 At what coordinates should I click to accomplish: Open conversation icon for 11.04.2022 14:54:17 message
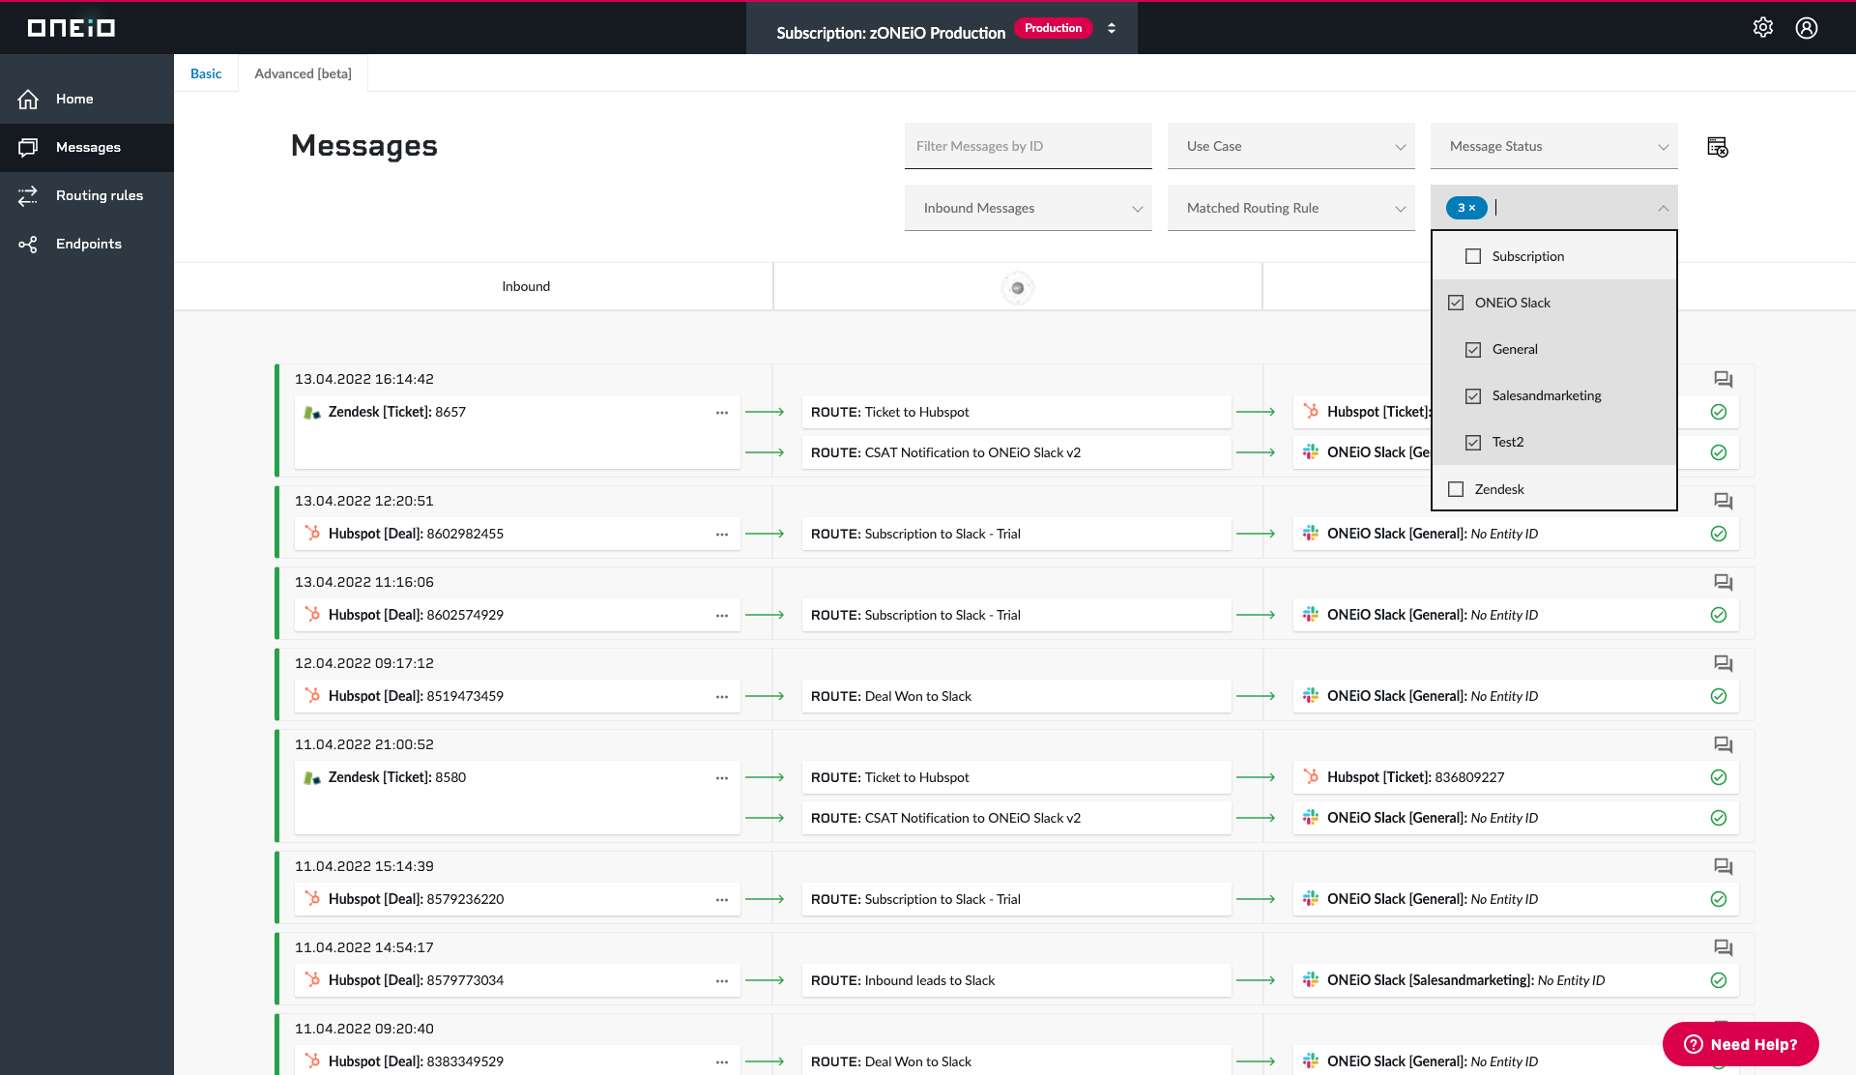coord(1723,947)
